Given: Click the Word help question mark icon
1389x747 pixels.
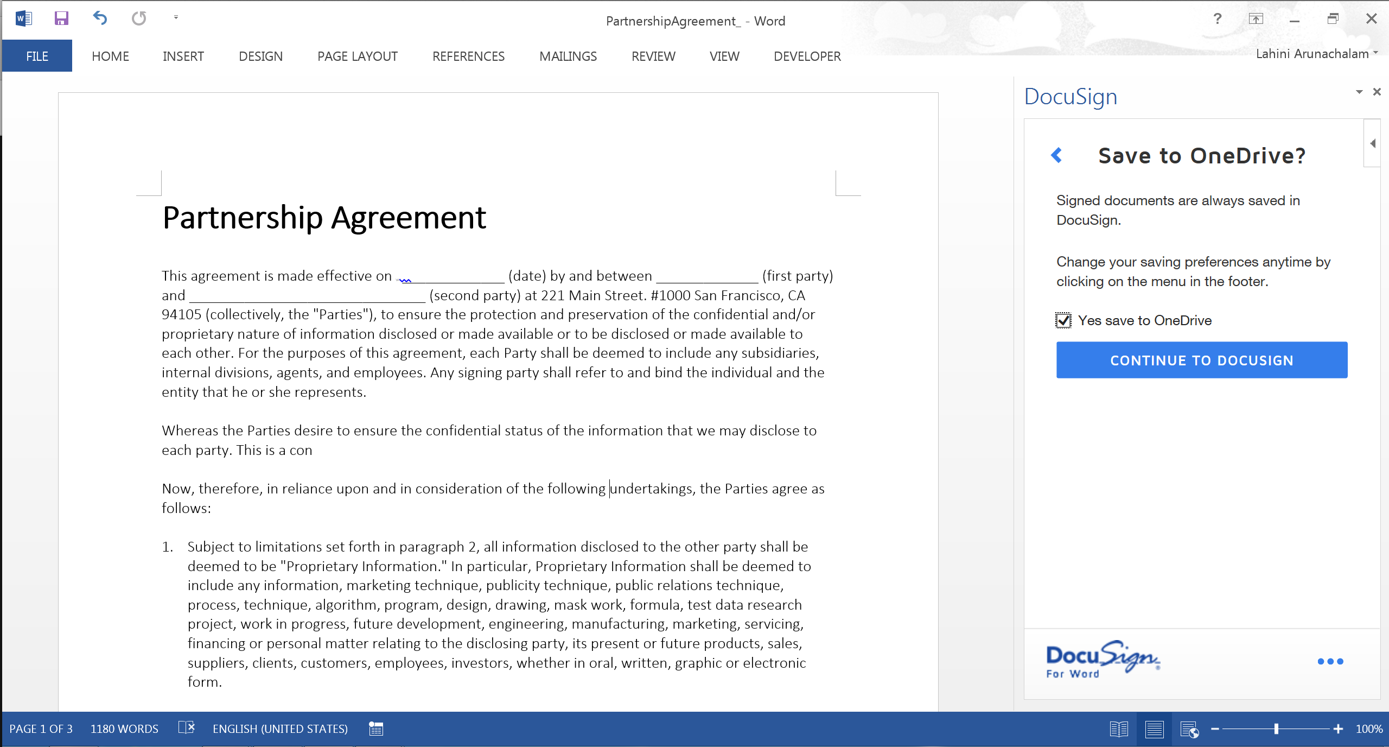Looking at the screenshot, I should pyautogui.click(x=1218, y=19).
